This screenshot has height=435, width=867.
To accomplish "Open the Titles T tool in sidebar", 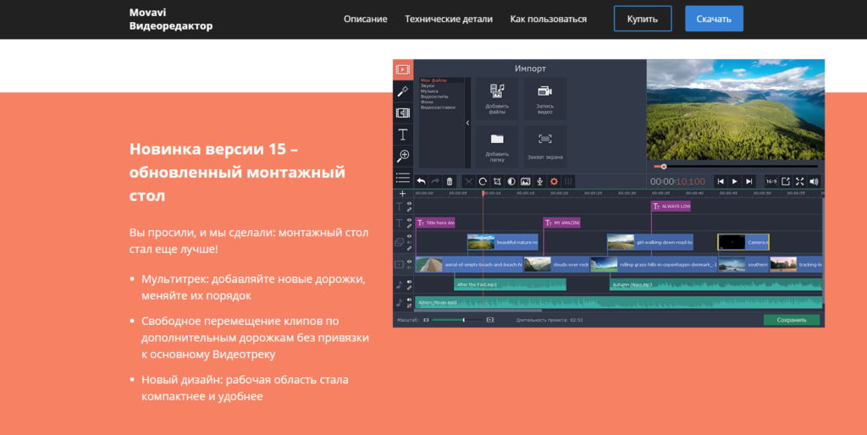I will coord(402,135).
